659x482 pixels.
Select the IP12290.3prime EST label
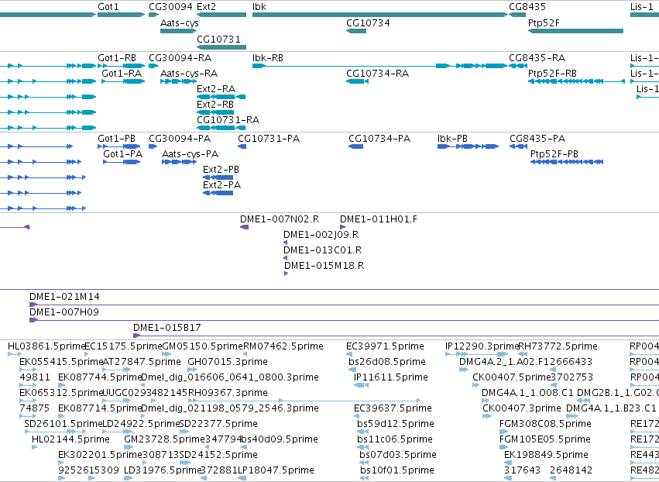482,346
